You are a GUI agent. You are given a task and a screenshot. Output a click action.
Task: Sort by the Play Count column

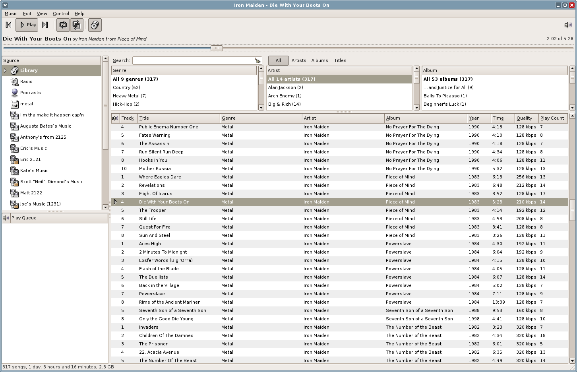pyautogui.click(x=553, y=118)
